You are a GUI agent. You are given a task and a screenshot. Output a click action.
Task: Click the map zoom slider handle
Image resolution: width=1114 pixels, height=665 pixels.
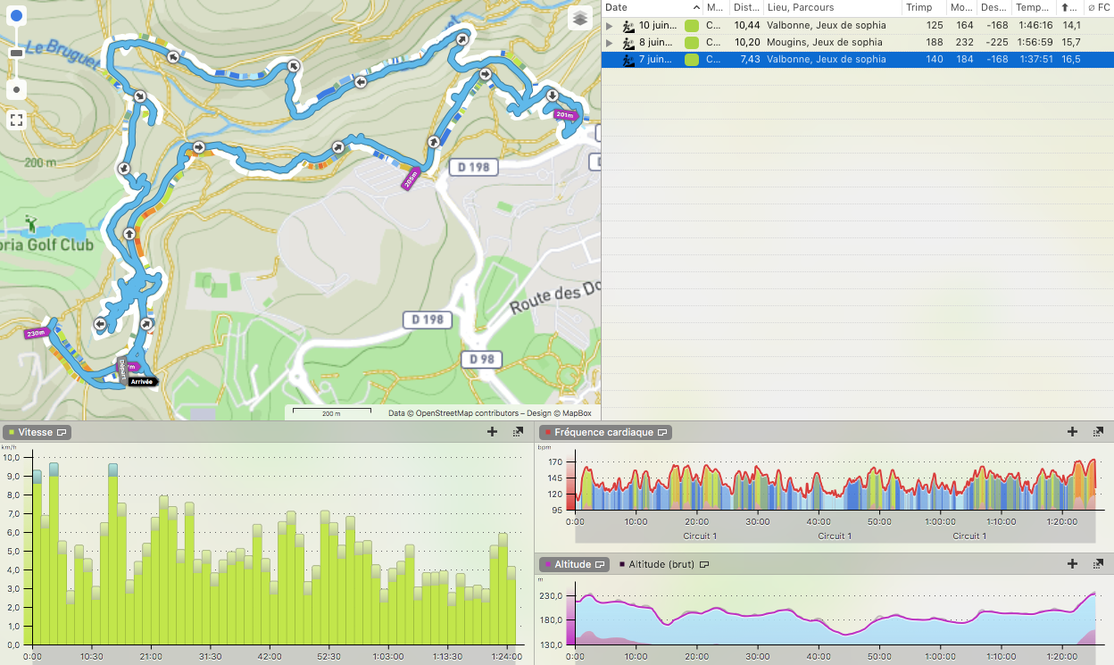point(16,54)
